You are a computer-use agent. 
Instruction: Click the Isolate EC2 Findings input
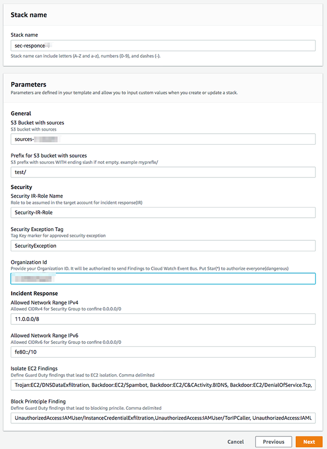pos(163,385)
